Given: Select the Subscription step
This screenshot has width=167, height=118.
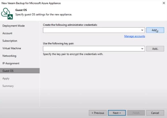Looking at the screenshot, I should (x=10, y=41).
